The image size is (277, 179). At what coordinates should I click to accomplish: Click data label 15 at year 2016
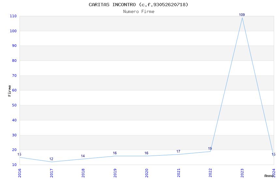coord(19,155)
